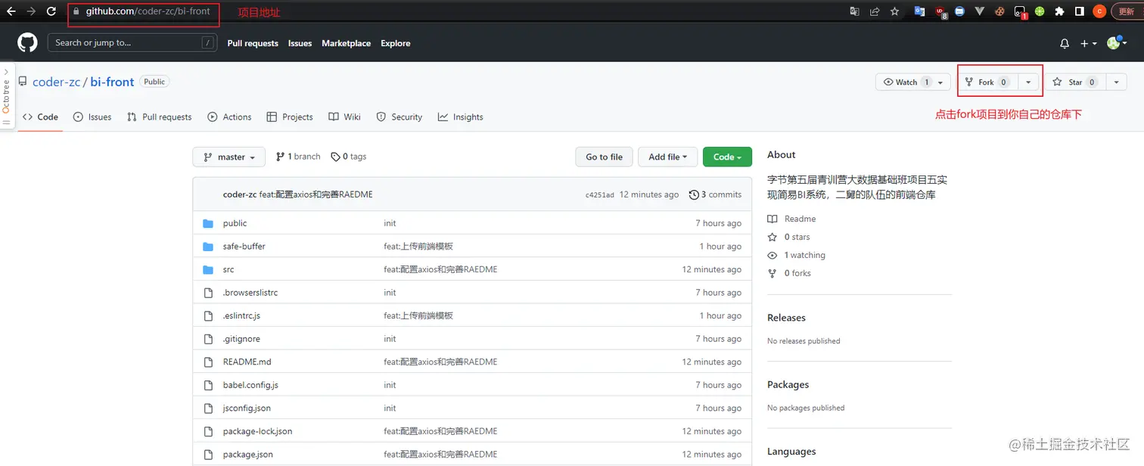Click the share page icon in the address bar
This screenshot has height=466, width=1144.
tap(875, 11)
